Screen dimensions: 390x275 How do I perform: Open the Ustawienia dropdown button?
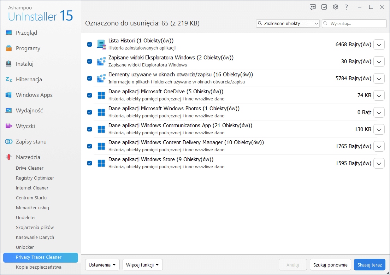pos(102,265)
